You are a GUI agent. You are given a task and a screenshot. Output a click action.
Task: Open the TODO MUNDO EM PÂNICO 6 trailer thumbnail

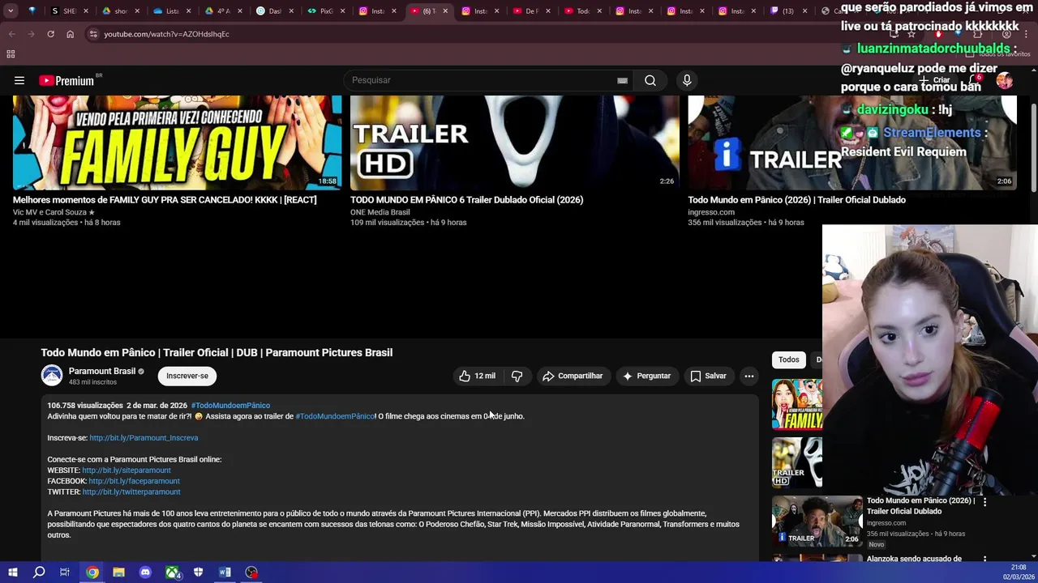tap(515, 143)
